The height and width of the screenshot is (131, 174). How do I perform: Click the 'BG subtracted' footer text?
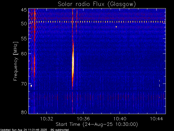tap(60, 130)
